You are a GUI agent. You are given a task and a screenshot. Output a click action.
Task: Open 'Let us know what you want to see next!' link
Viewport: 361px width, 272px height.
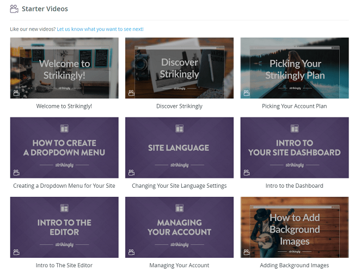[x=100, y=29]
